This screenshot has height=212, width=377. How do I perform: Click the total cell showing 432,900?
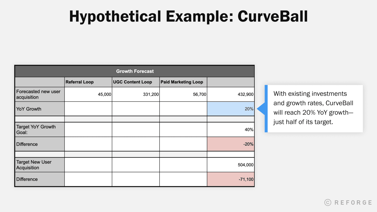tap(231, 94)
